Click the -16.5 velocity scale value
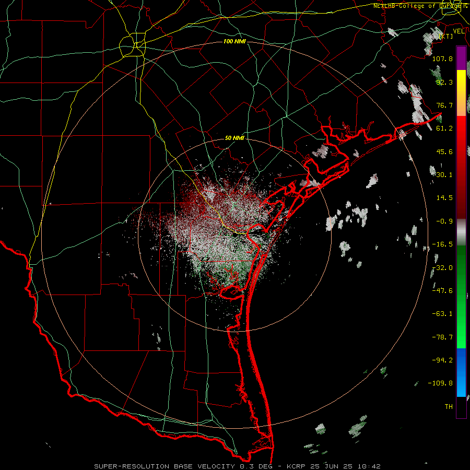470x470 pixels. click(442, 244)
